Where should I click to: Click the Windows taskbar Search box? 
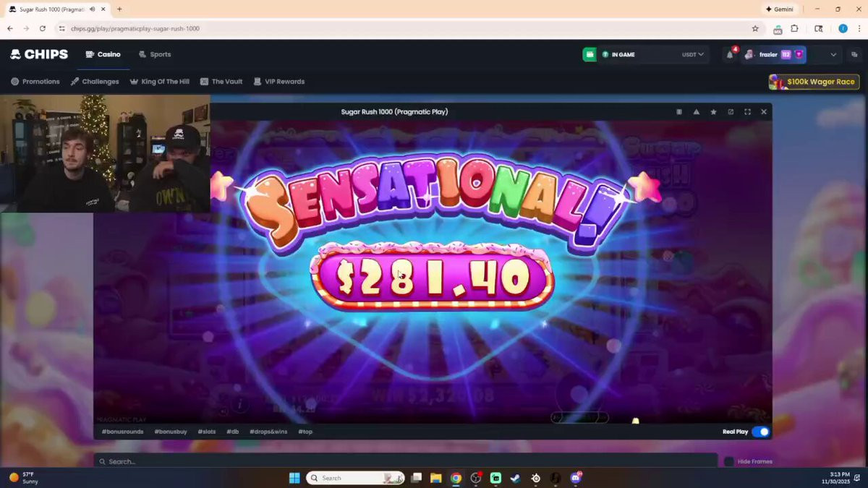coord(355,478)
